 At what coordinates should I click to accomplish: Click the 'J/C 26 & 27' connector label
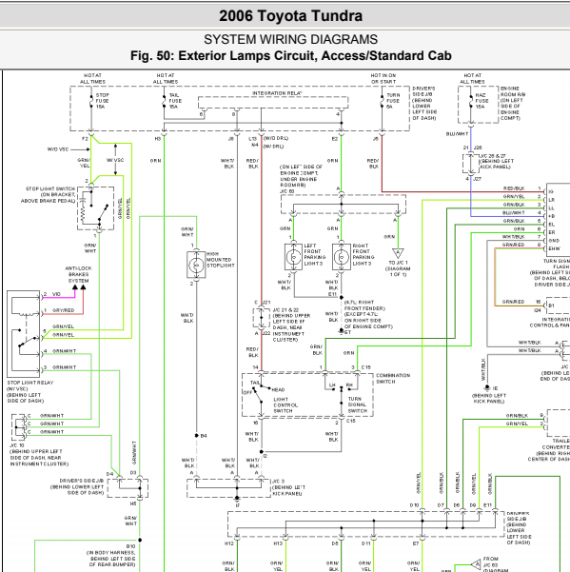click(493, 156)
